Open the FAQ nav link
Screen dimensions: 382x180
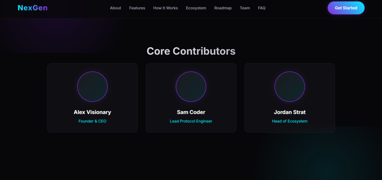[262, 8]
